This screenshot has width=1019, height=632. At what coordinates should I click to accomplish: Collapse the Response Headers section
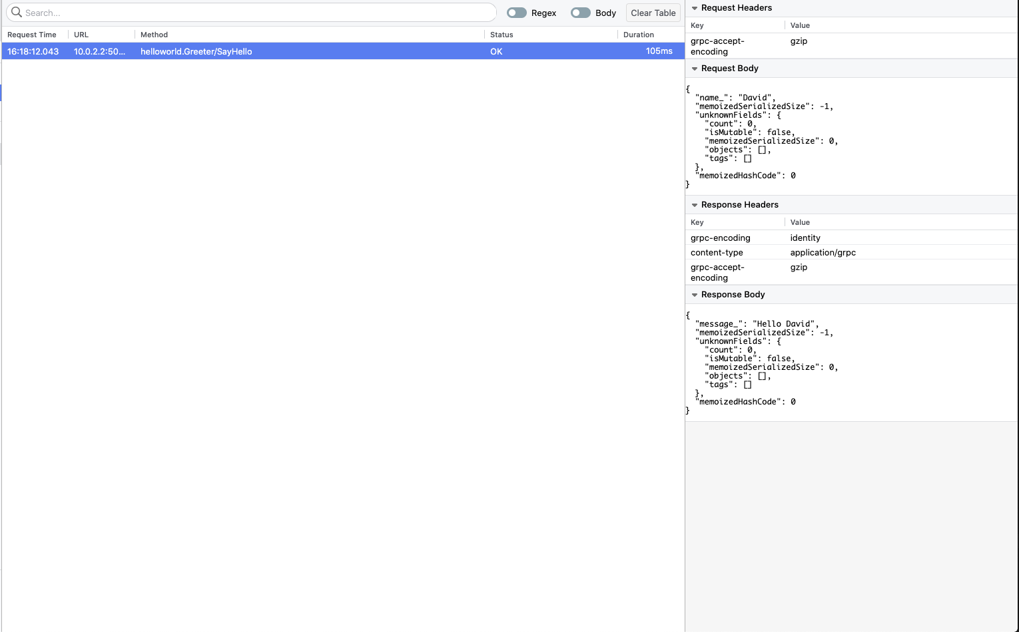[695, 205]
